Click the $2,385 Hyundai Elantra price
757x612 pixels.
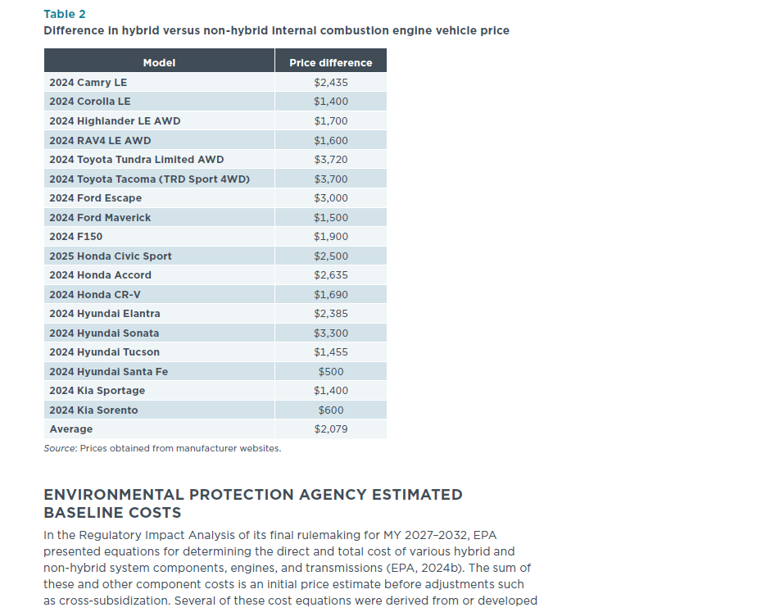(x=331, y=314)
